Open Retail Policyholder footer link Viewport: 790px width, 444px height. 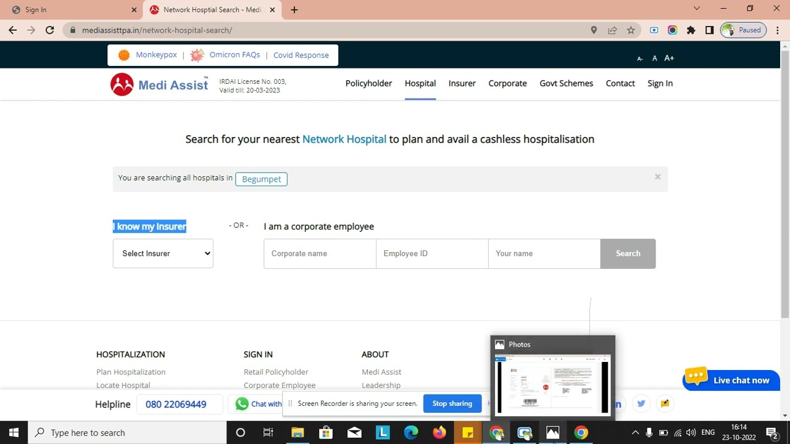[276, 372]
